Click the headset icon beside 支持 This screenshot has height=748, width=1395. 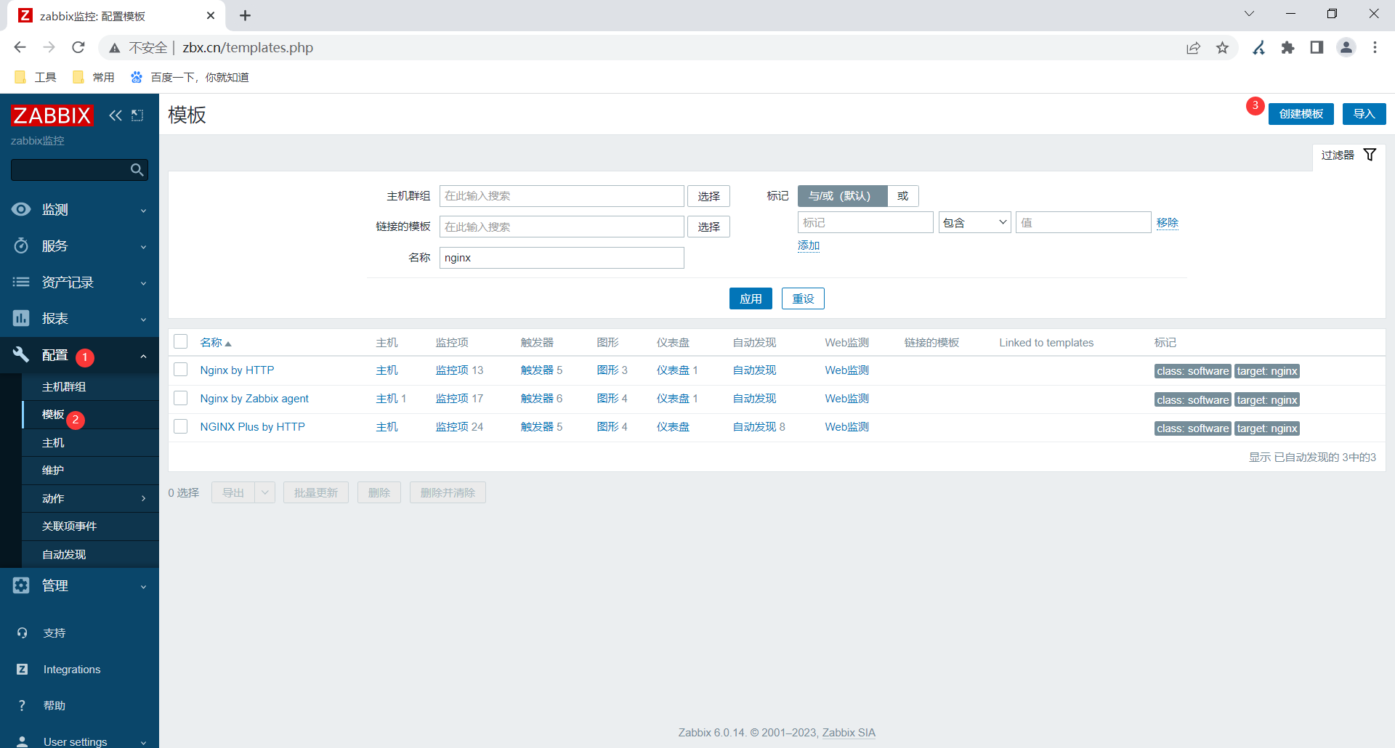(x=22, y=633)
